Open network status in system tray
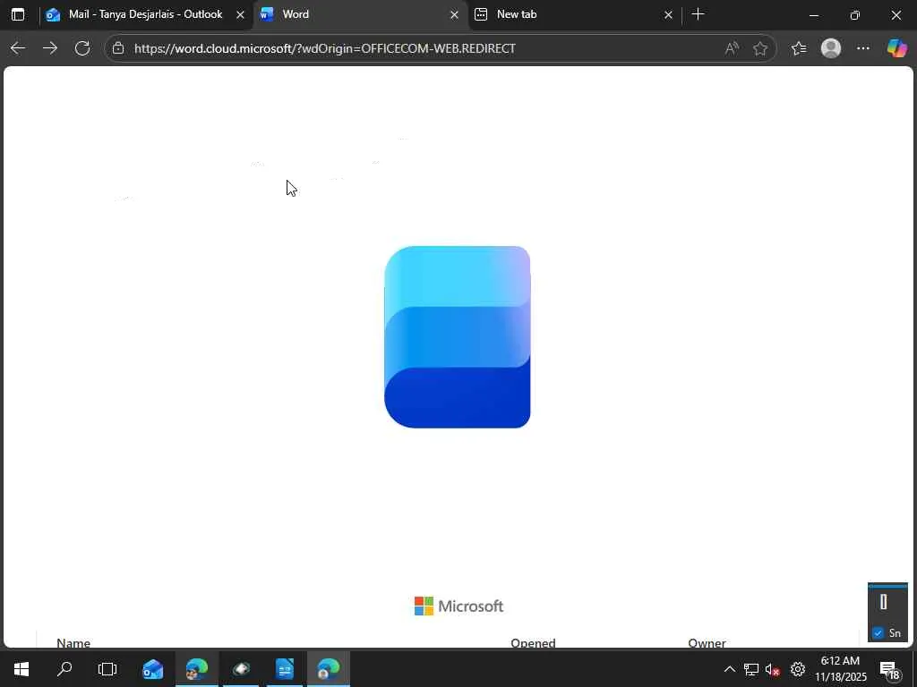The image size is (917, 687). point(751,669)
